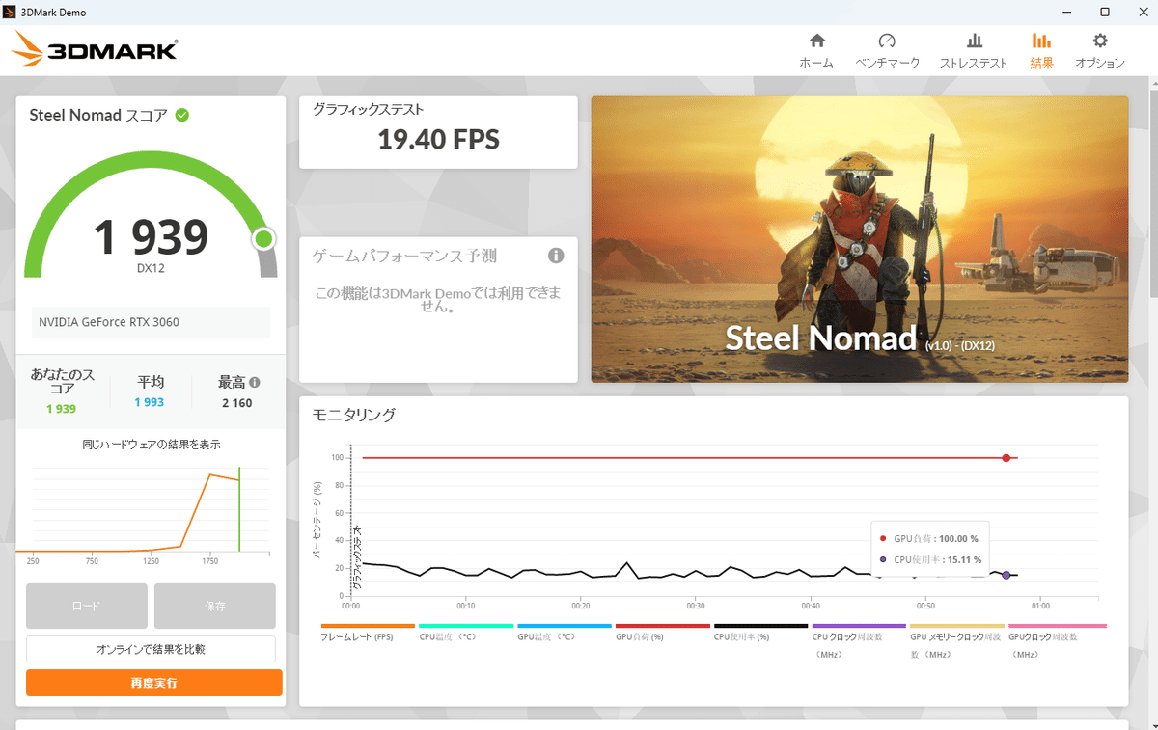Go to the ホーム (Home) nav item

(816, 51)
